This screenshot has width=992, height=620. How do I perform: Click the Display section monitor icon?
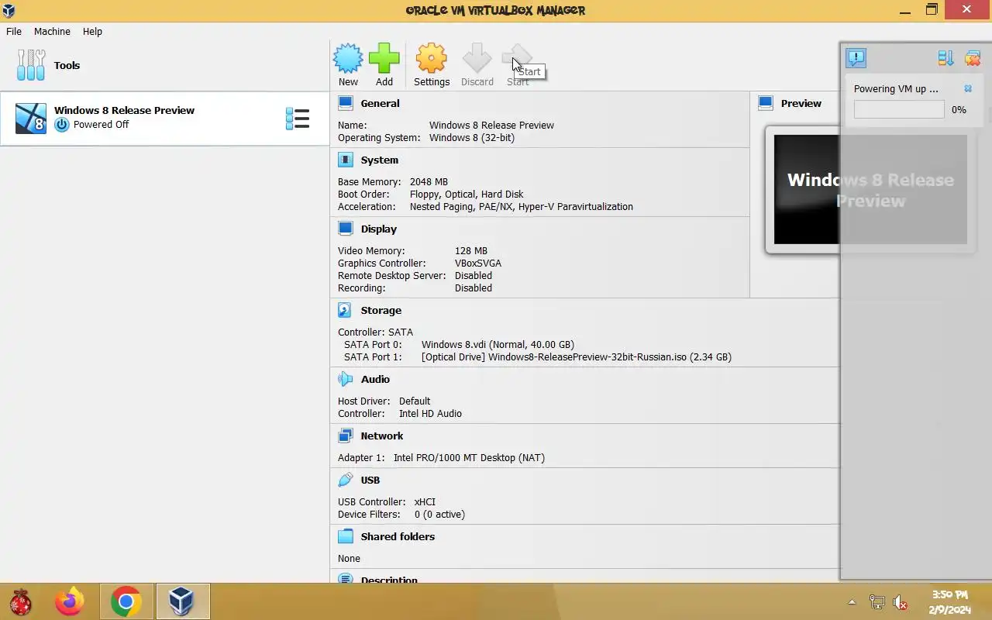pyautogui.click(x=346, y=229)
